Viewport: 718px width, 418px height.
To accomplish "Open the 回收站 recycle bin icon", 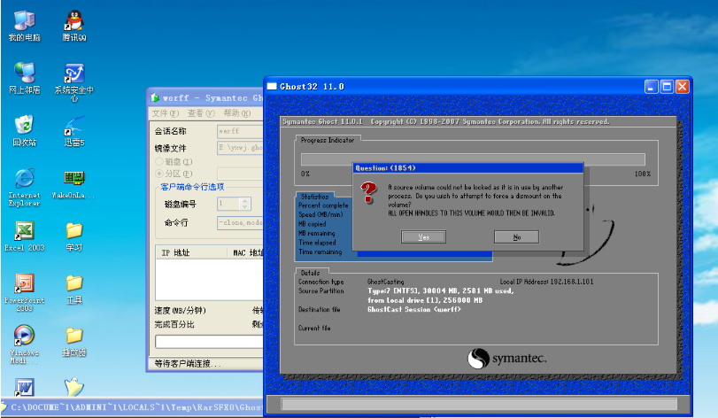I will click(x=24, y=131).
